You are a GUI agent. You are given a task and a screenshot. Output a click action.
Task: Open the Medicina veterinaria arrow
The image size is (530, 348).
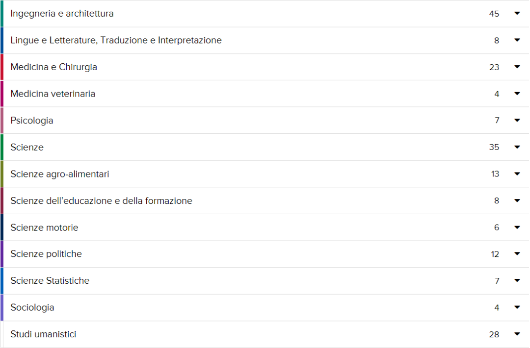pos(517,94)
